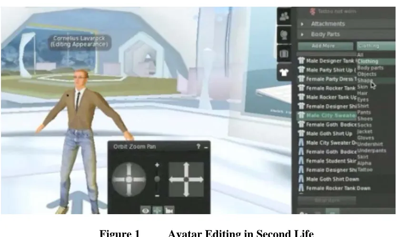This screenshot has width=397, height=237.
Task: Choose Shoes in the filter list
Action: (365, 118)
